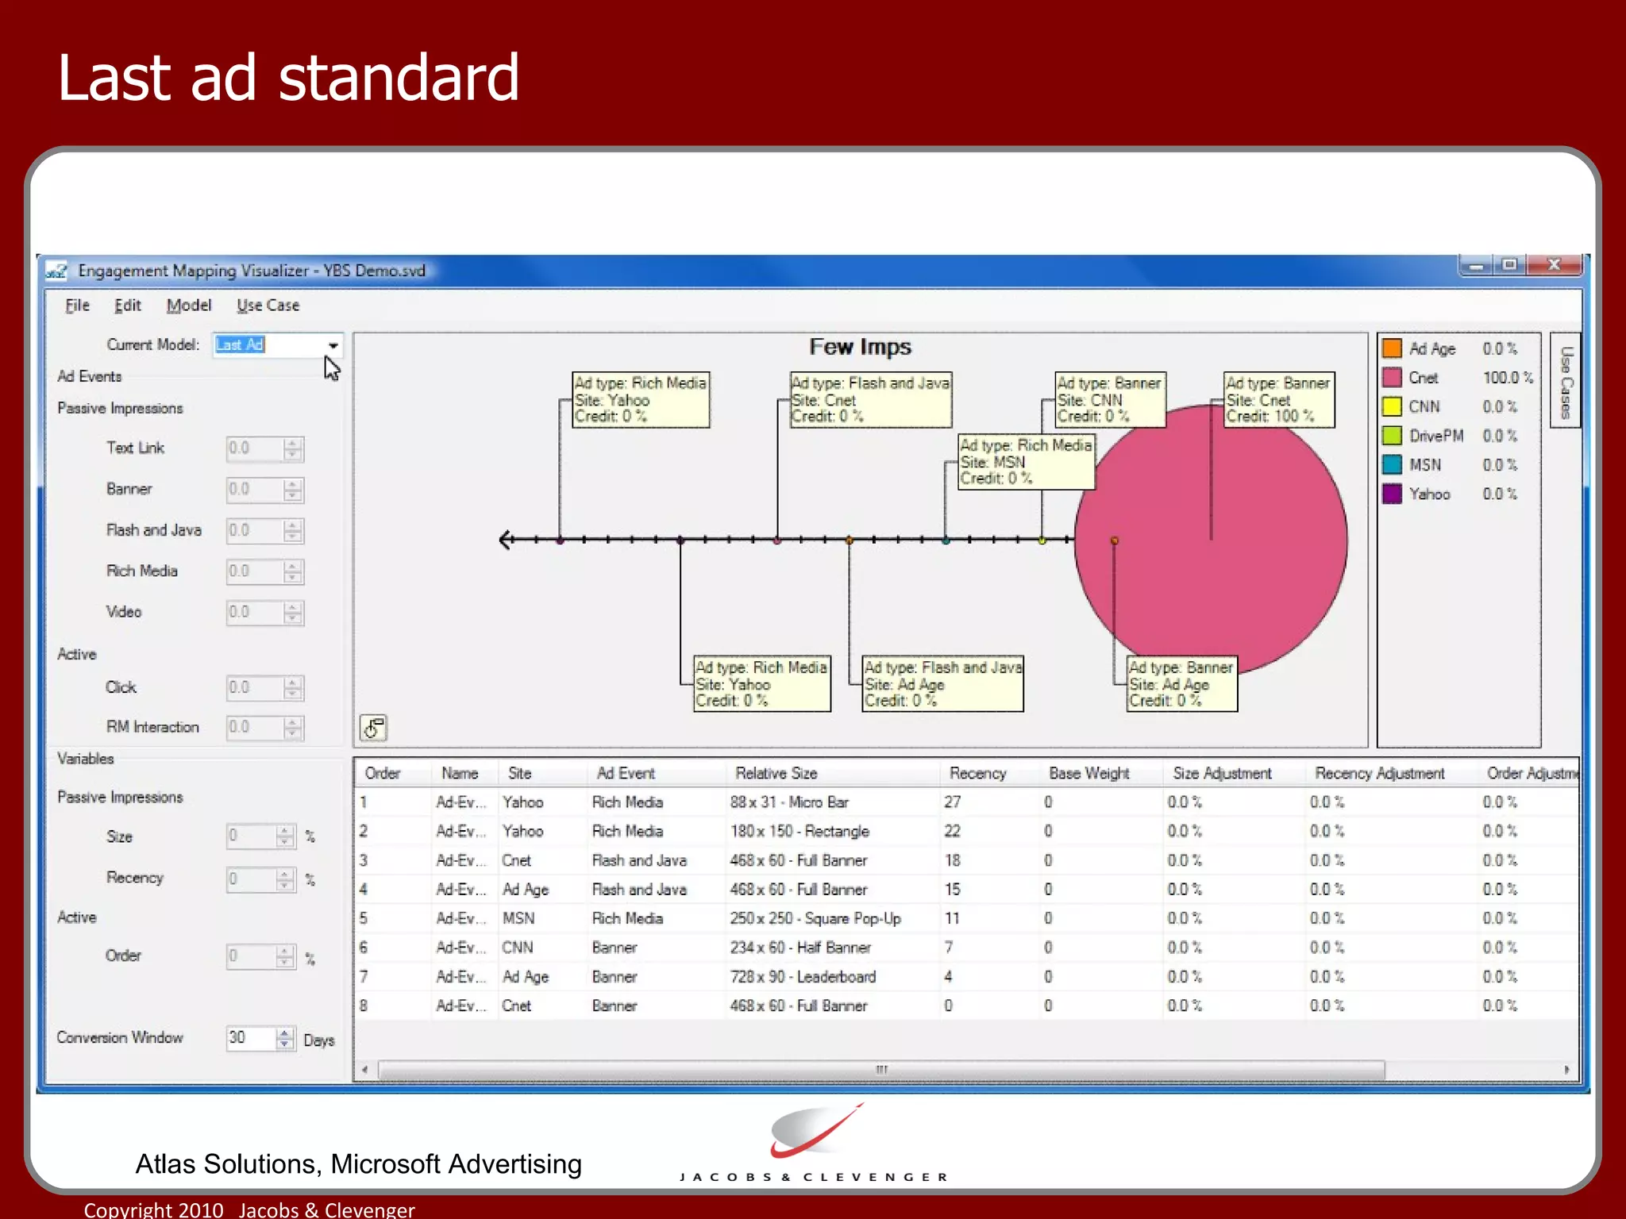Screen dimensions: 1626x1219
Task: Open the File menu
Action: coord(77,306)
